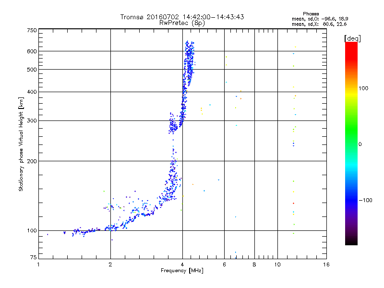Click the "[deg]" colorbar unit label
Image resolution: width=384 pixels, height=288 pixels.
(352, 38)
